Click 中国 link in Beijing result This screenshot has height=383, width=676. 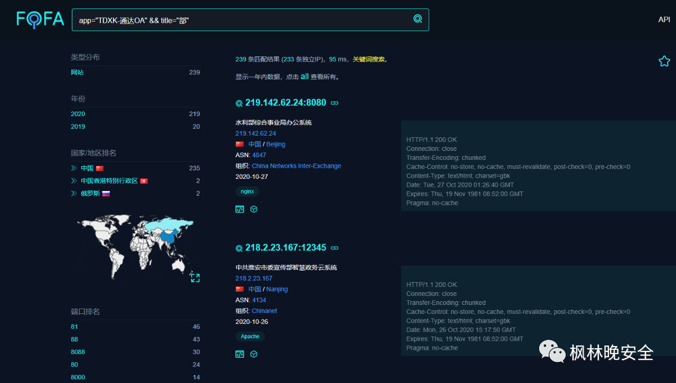(x=255, y=144)
